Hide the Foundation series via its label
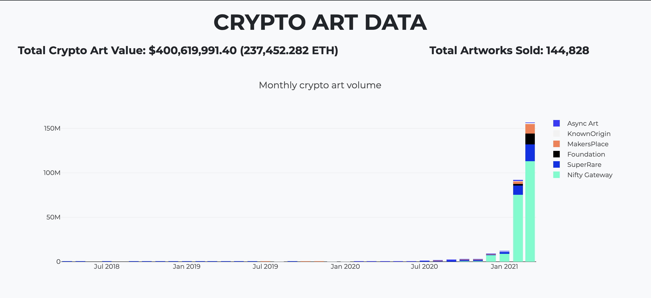The width and height of the screenshot is (651, 298). pyautogui.click(x=586, y=154)
